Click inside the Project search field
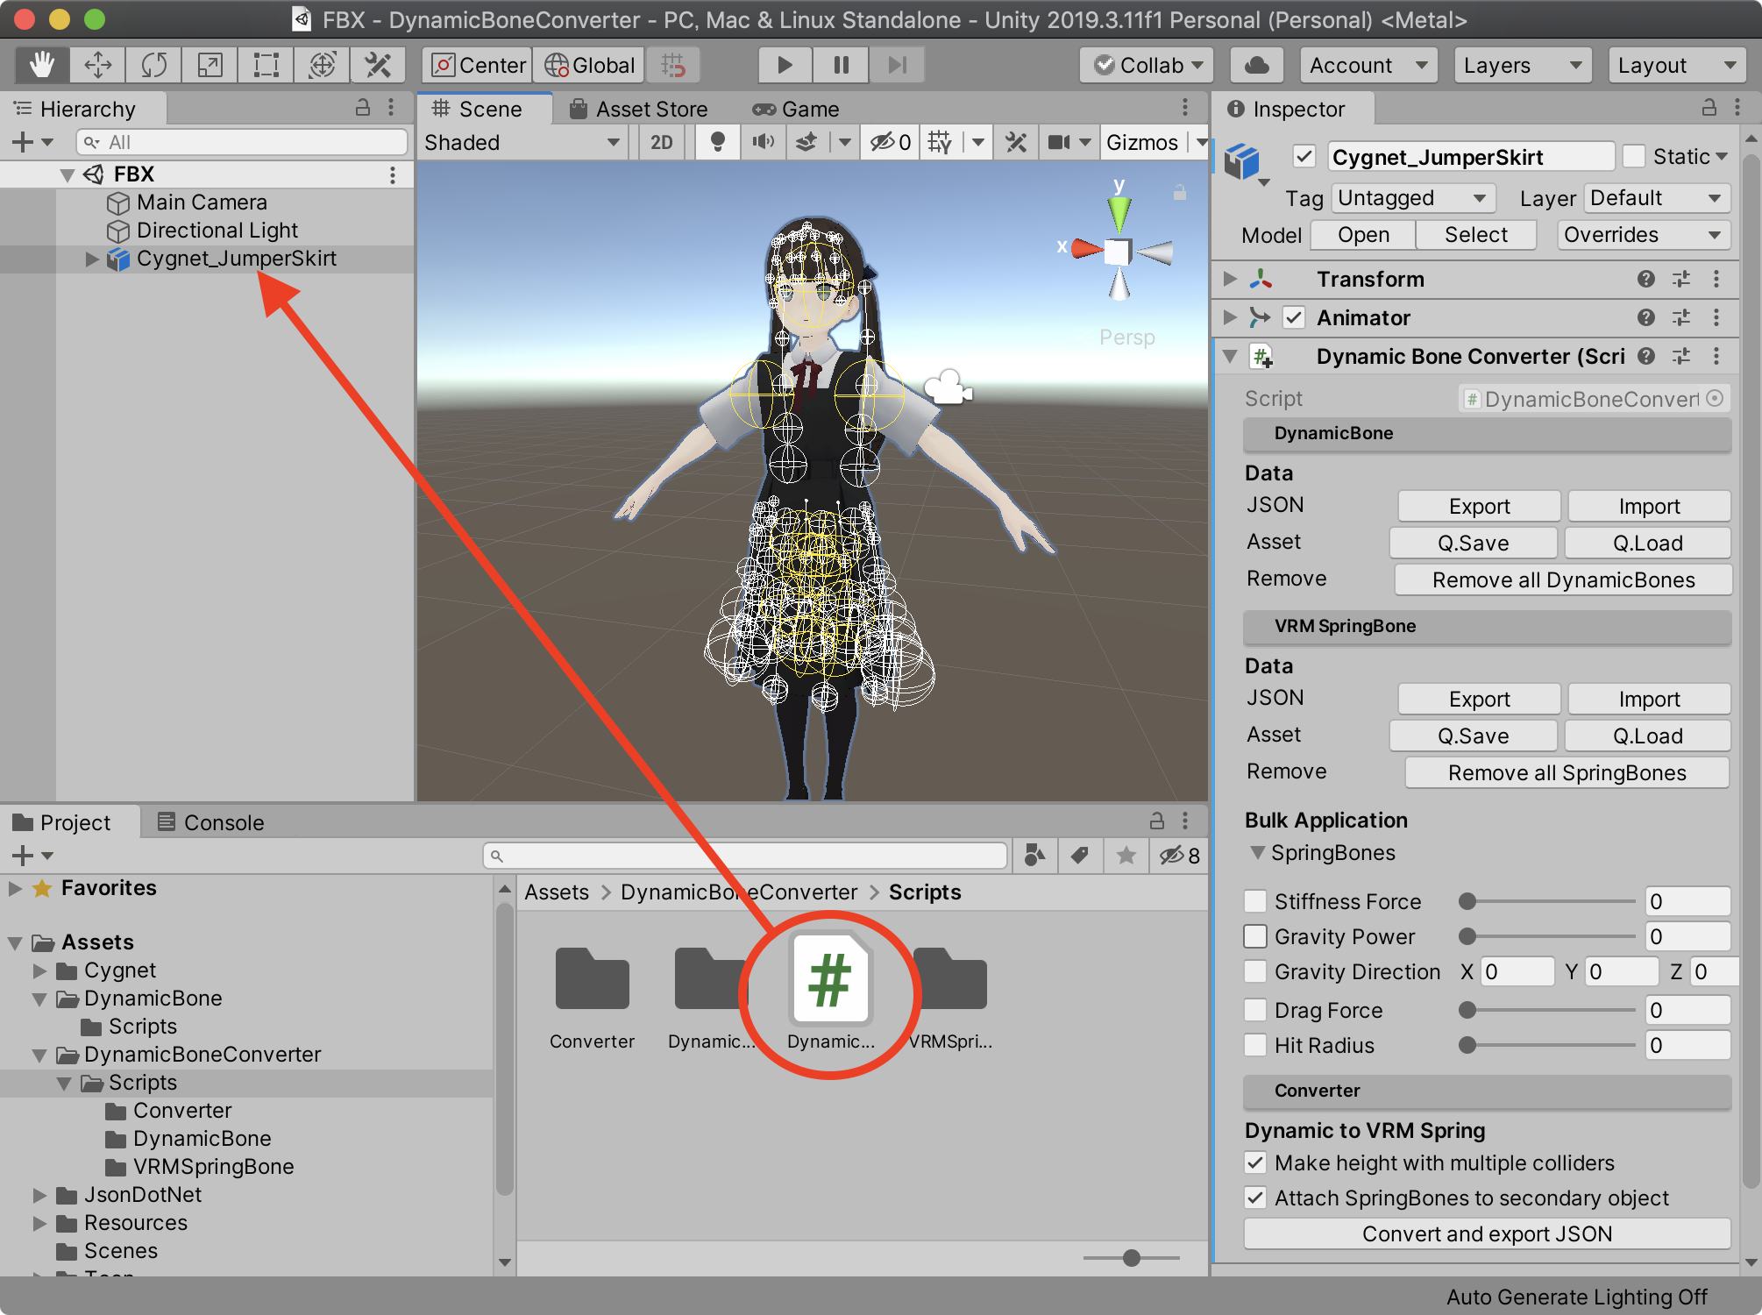 (745, 856)
